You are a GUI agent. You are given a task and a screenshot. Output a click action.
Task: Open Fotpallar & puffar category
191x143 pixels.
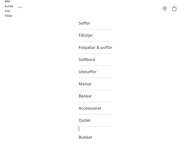(x=95, y=47)
